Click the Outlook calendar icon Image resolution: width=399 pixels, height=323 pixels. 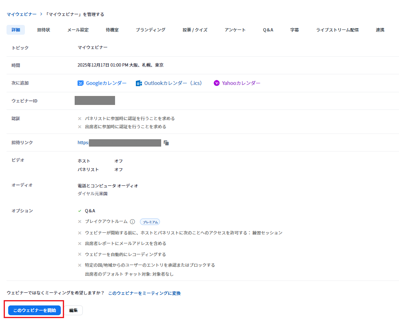pyautogui.click(x=139, y=83)
